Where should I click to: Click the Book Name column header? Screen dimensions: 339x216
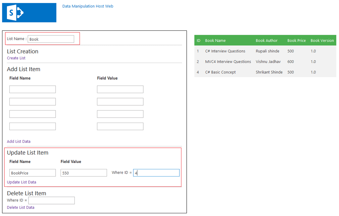point(215,40)
